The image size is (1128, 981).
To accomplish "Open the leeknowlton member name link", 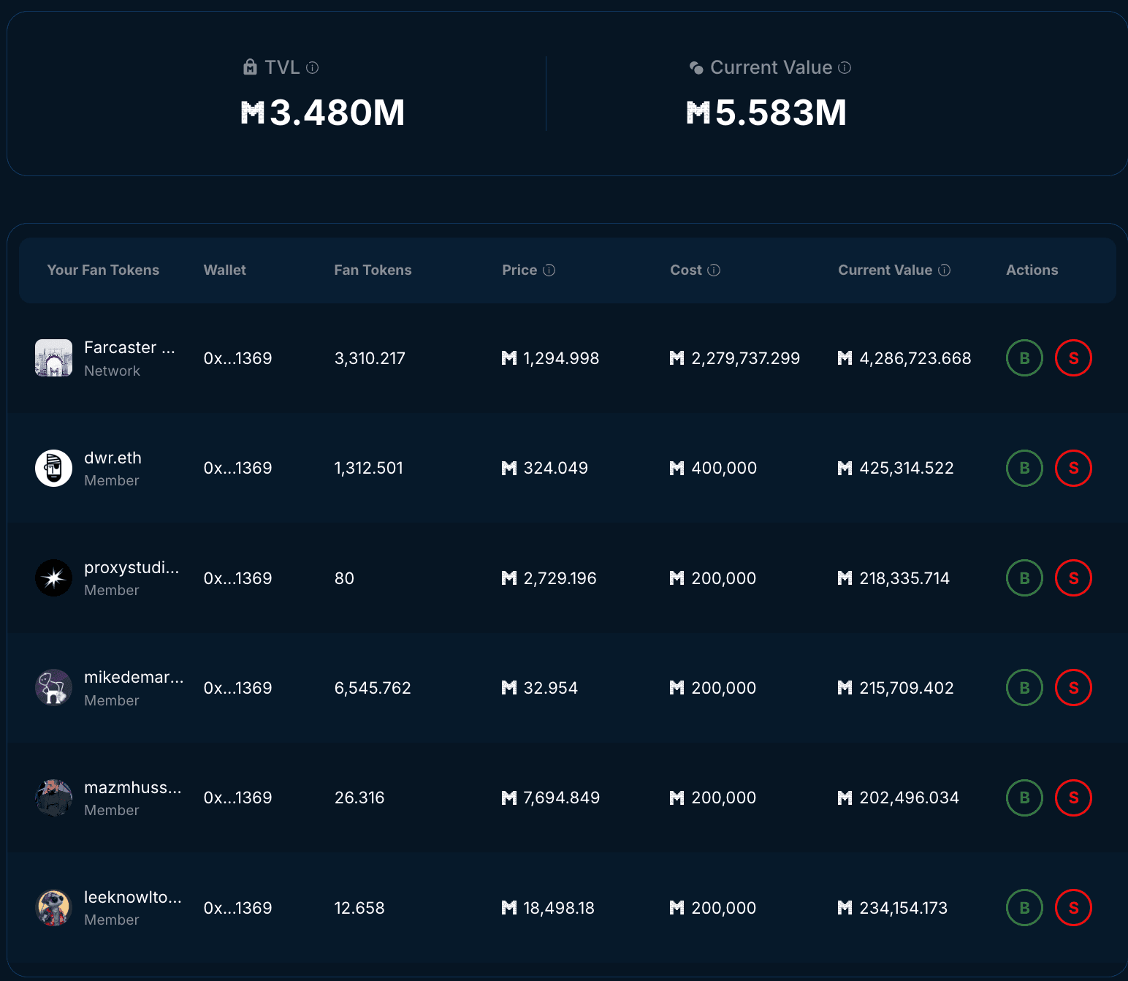I will [133, 897].
